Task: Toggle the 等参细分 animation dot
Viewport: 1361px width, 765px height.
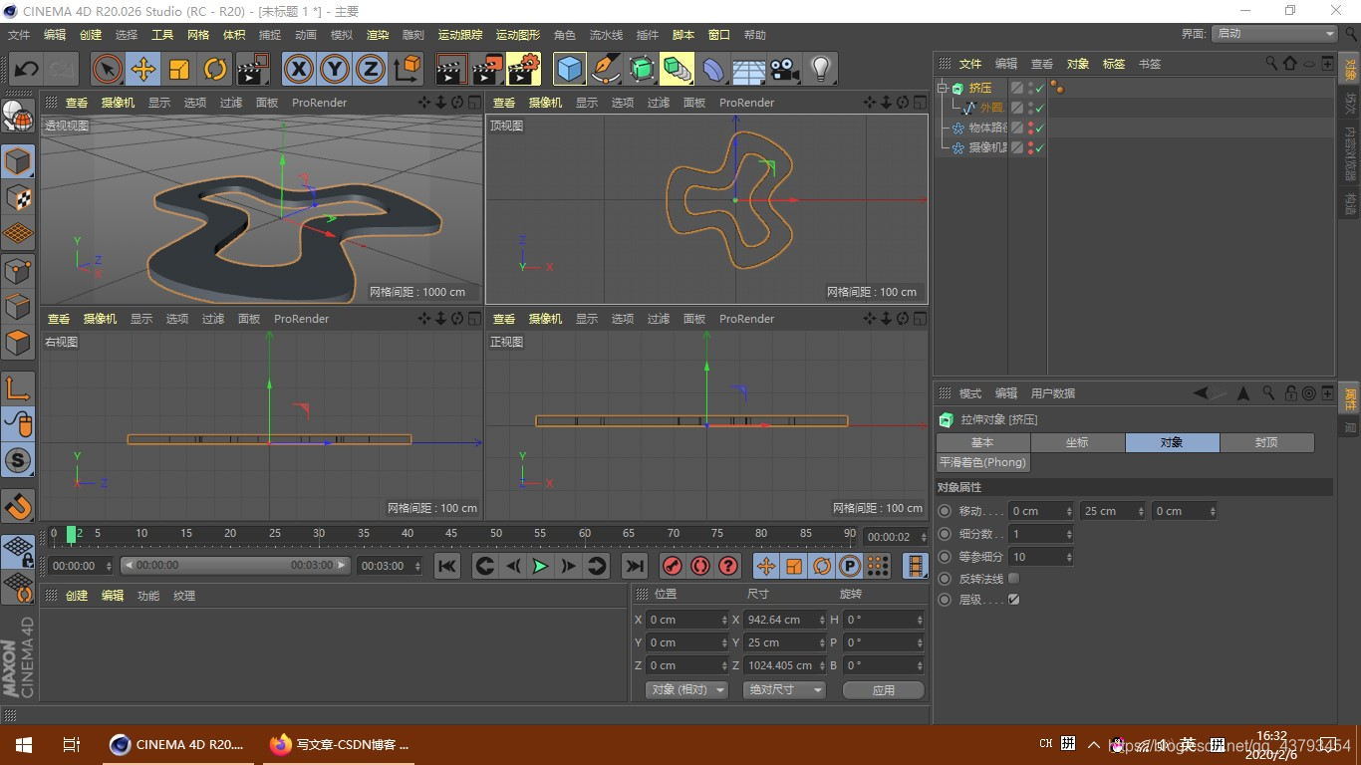Action: click(x=945, y=556)
